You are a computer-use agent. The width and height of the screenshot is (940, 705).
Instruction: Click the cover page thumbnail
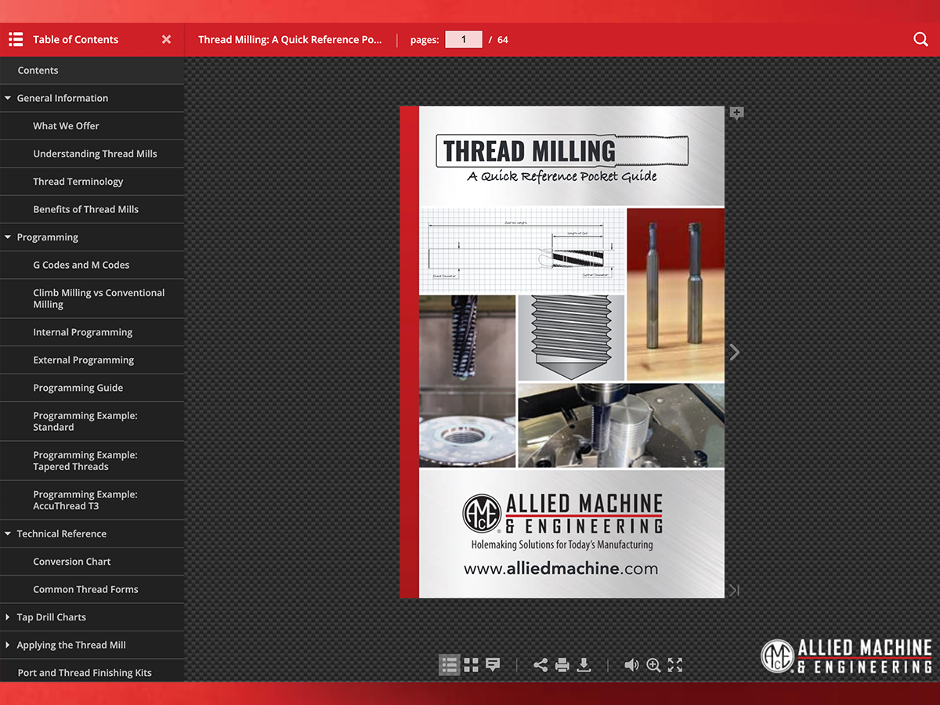pos(562,352)
